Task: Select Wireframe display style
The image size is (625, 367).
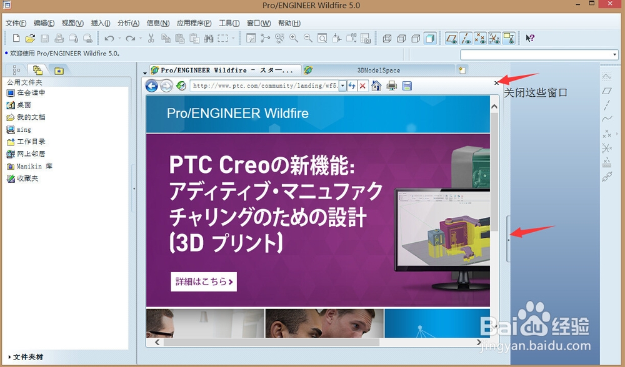Action: point(387,38)
